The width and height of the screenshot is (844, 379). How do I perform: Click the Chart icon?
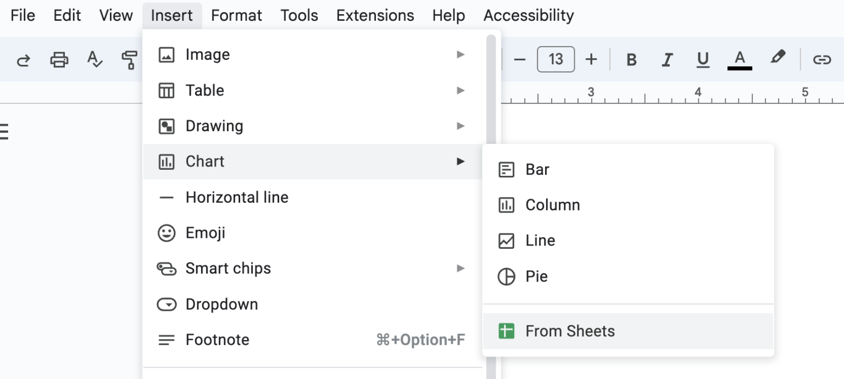tap(167, 161)
